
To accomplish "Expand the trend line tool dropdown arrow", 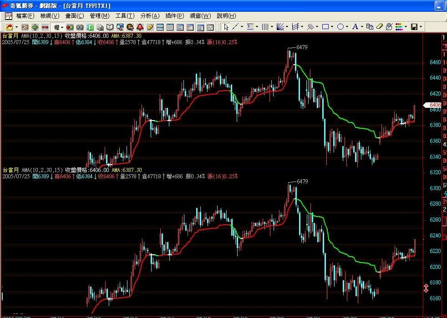I will coord(242,27).
